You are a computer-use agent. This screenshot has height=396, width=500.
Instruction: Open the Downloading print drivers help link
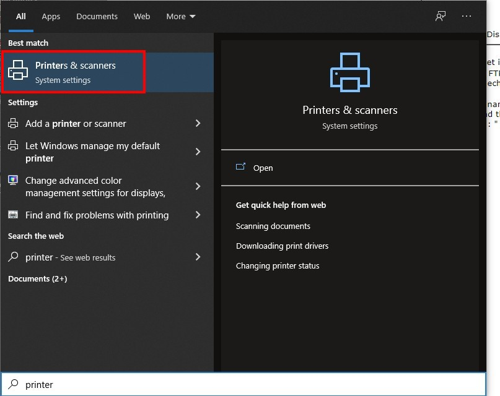[x=282, y=246]
